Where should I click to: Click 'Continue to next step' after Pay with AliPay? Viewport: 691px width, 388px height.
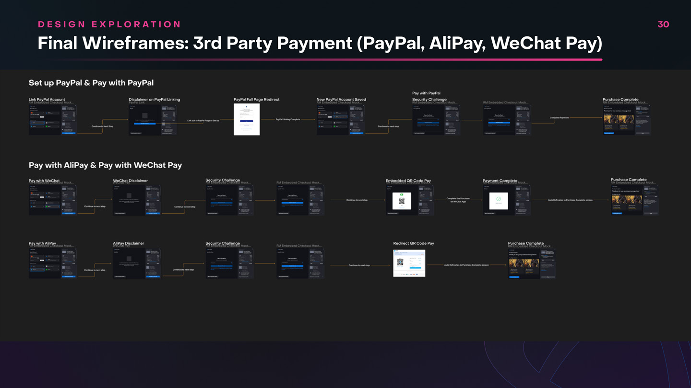[95, 270]
